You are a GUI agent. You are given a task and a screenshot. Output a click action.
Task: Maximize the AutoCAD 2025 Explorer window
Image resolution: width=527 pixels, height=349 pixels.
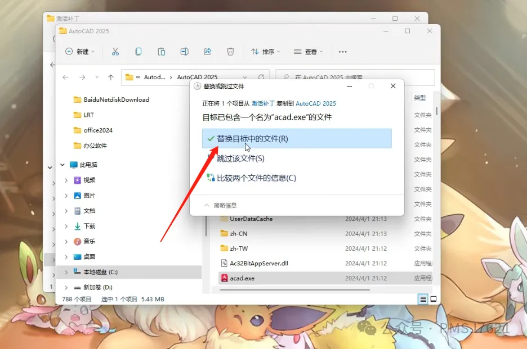click(x=407, y=31)
